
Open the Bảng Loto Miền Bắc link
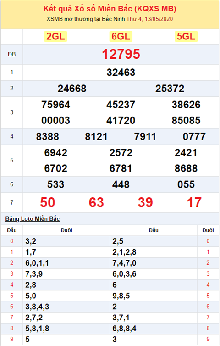(x=33, y=219)
